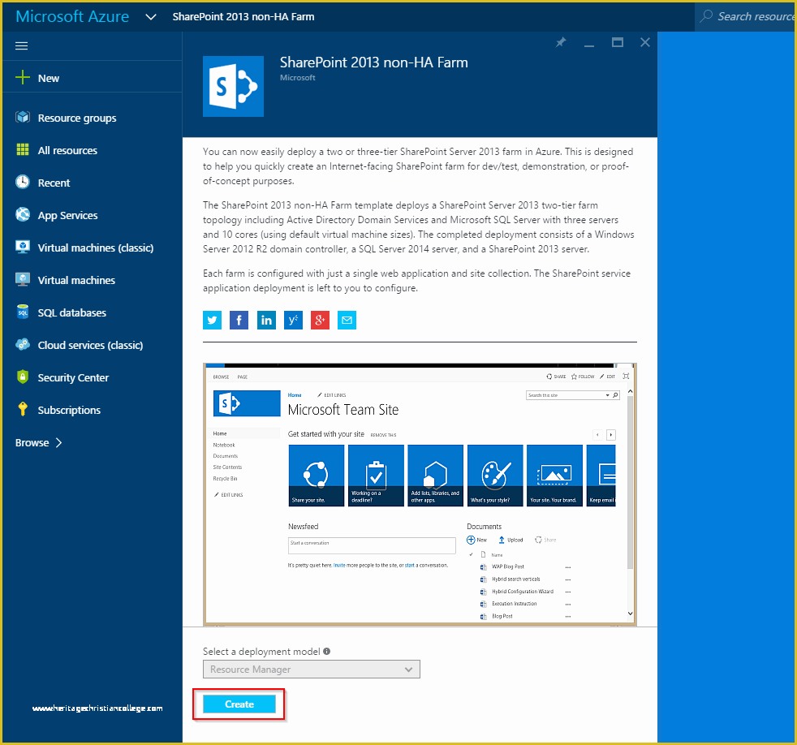Image resolution: width=797 pixels, height=745 pixels.
Task: Click the green plus New icon
Action: click(23, 78)
